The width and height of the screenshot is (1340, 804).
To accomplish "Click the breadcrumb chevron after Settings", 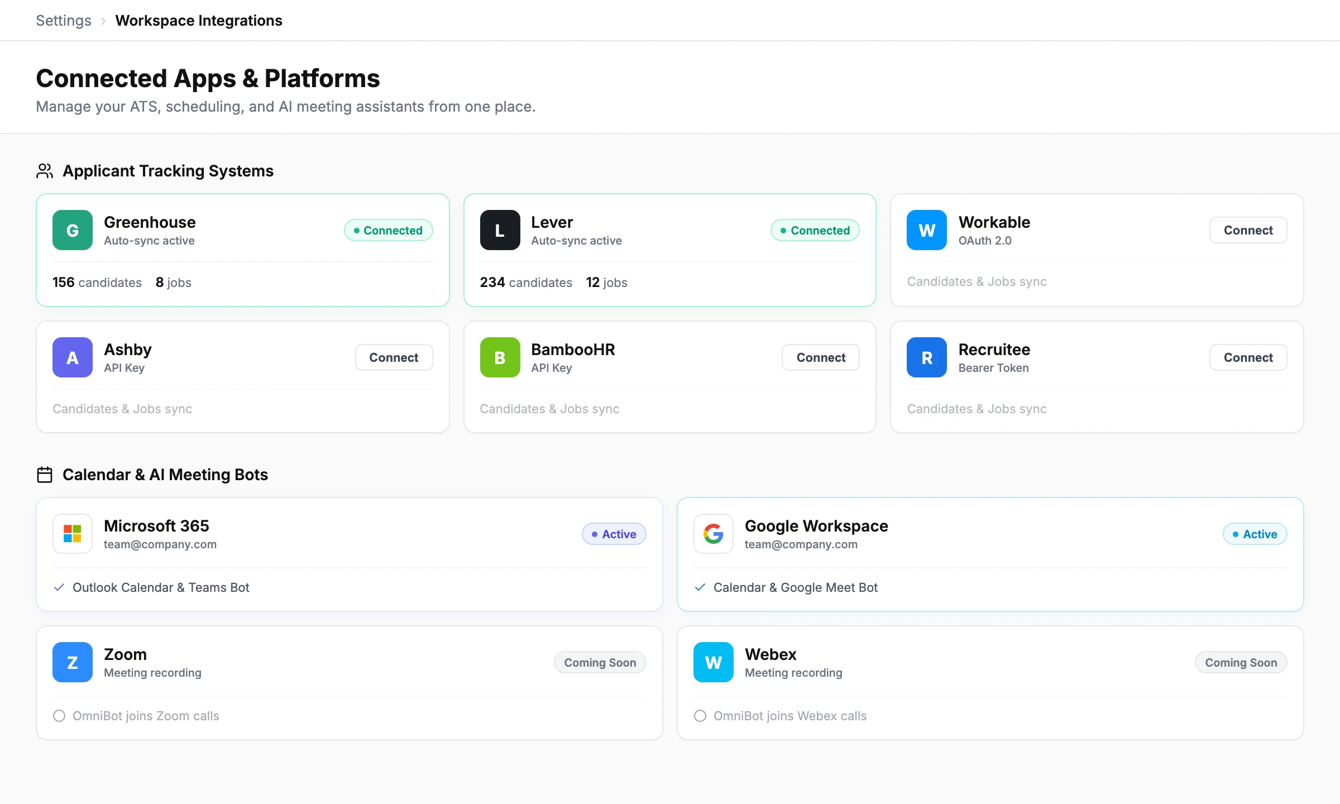I will point(103,21).
